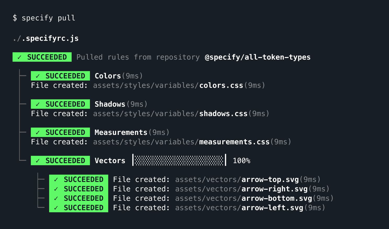Screen dimensions: 389x229
Task: Click the colors.css file path
Action: point(168,85)
